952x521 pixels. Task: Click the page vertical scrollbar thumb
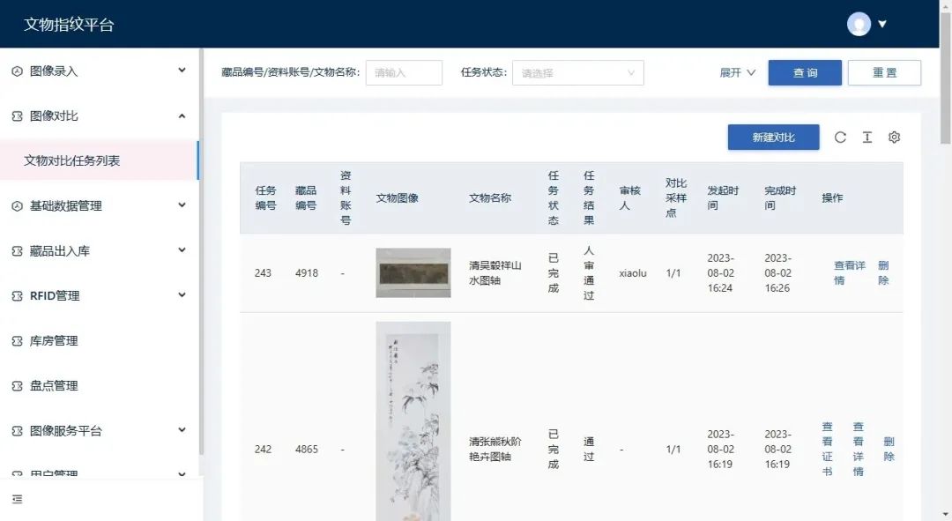945,79
